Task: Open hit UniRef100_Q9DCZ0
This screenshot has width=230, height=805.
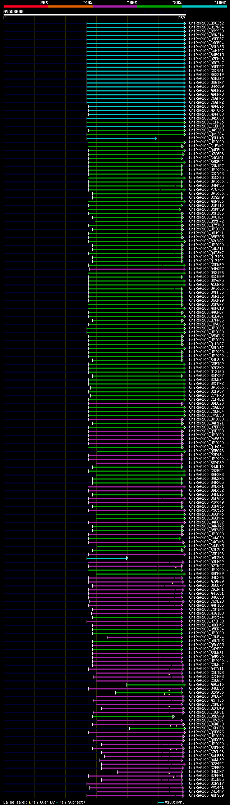Action: 206,404
